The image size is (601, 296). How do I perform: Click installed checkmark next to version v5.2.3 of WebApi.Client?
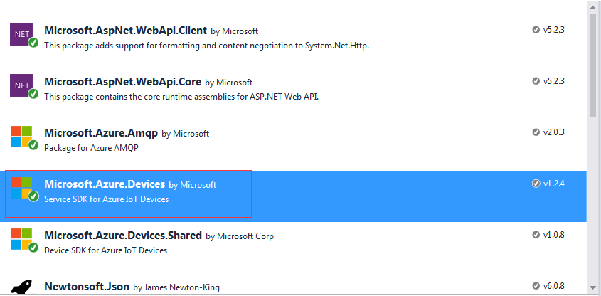coord(536,30)
